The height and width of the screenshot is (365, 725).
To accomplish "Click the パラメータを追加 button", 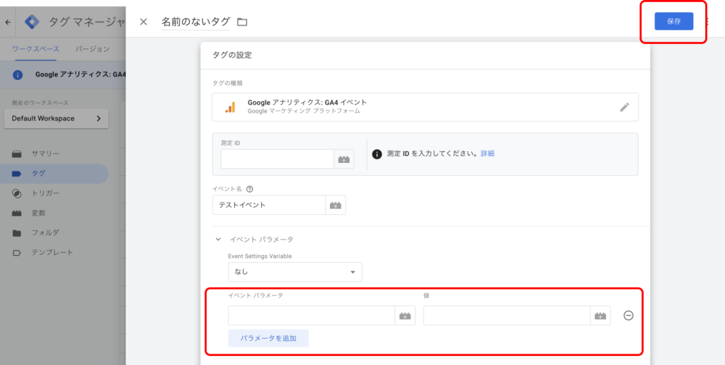I will 268,338.
